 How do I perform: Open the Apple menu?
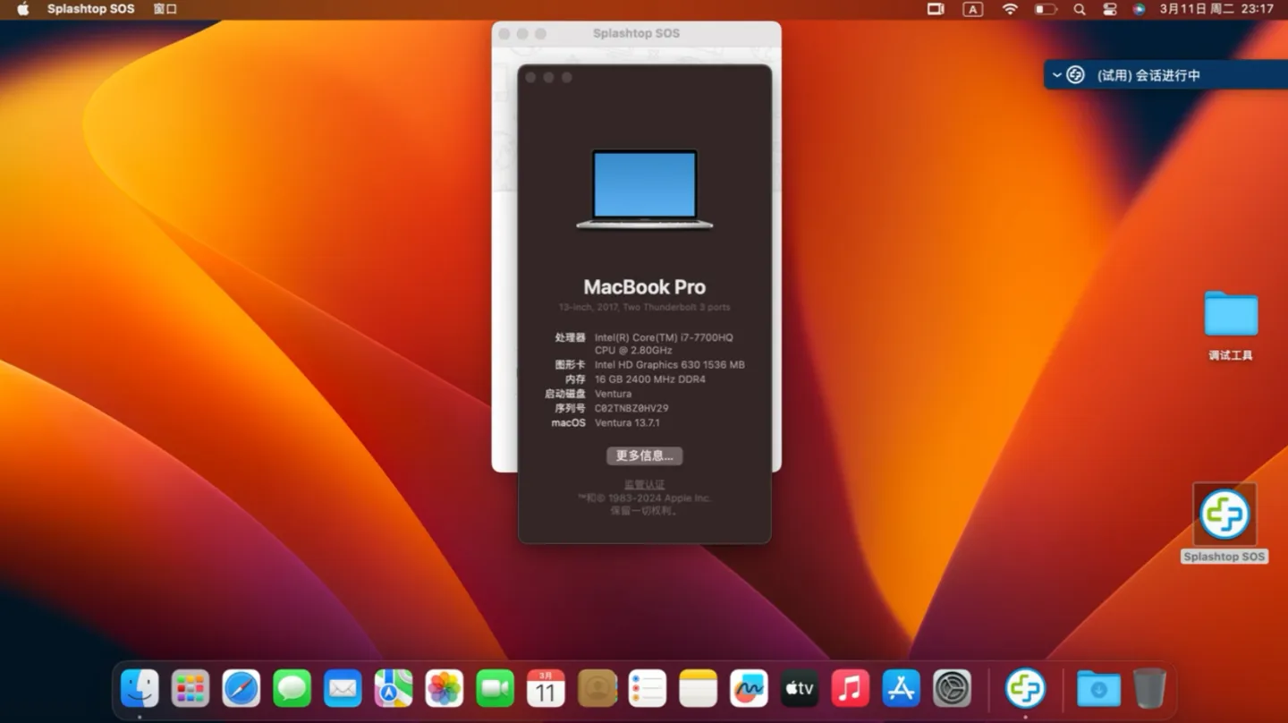click(x=21, y=9)
